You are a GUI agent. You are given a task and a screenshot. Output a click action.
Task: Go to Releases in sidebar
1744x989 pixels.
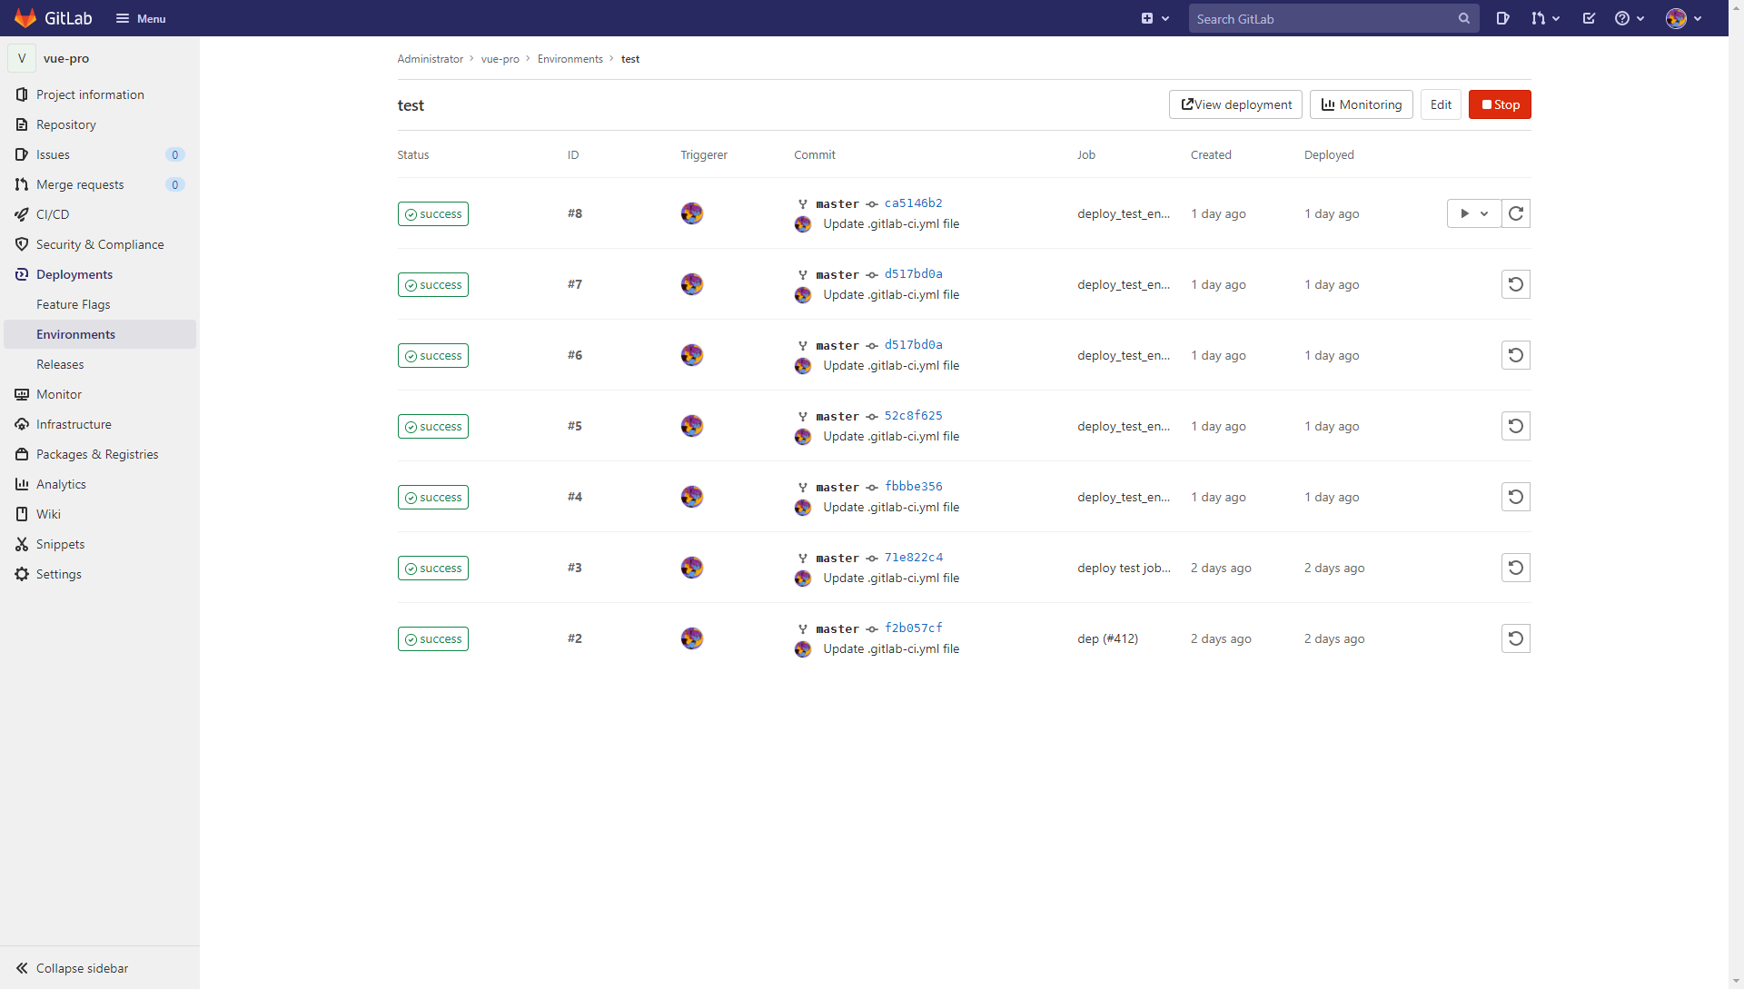pyautogui.click(x=60, y=364)
